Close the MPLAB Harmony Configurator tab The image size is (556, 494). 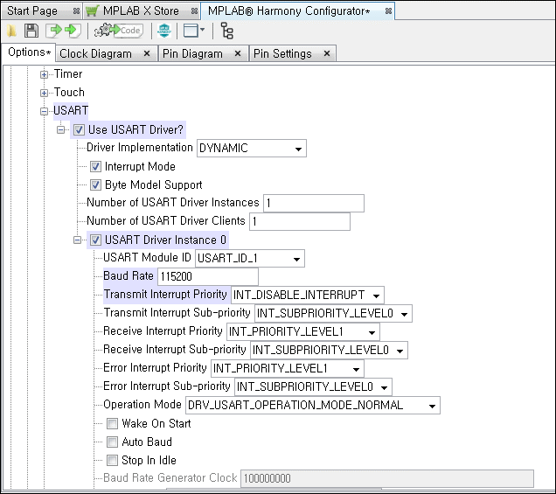tap(389, 11)
